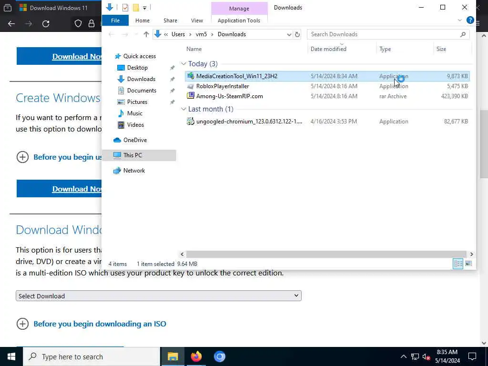
Task: Open the Windows Start menu
Action: (x=11, y=356)
